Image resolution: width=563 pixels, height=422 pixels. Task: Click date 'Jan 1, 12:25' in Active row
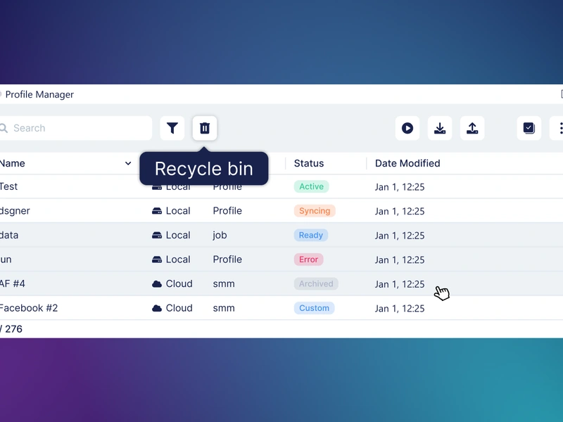pyautogui.click(x=400, y=187)
